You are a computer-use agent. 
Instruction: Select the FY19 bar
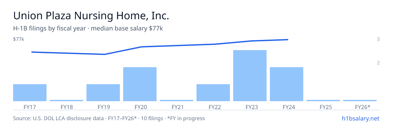point(103,93)
